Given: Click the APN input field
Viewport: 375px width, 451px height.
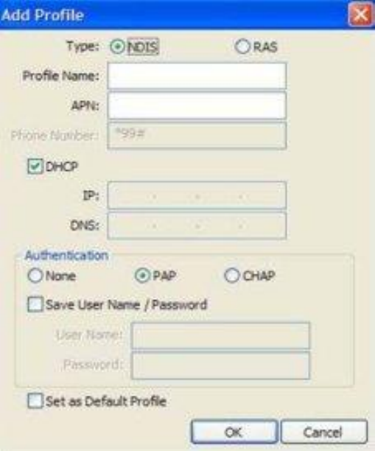Looking at the screenshot, I should (197, 105).
